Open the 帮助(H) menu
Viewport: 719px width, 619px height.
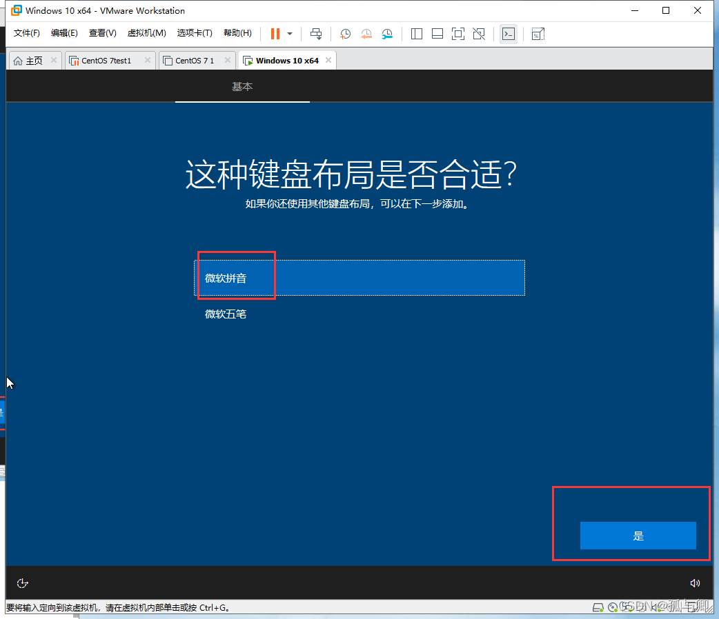click(237, 33)
